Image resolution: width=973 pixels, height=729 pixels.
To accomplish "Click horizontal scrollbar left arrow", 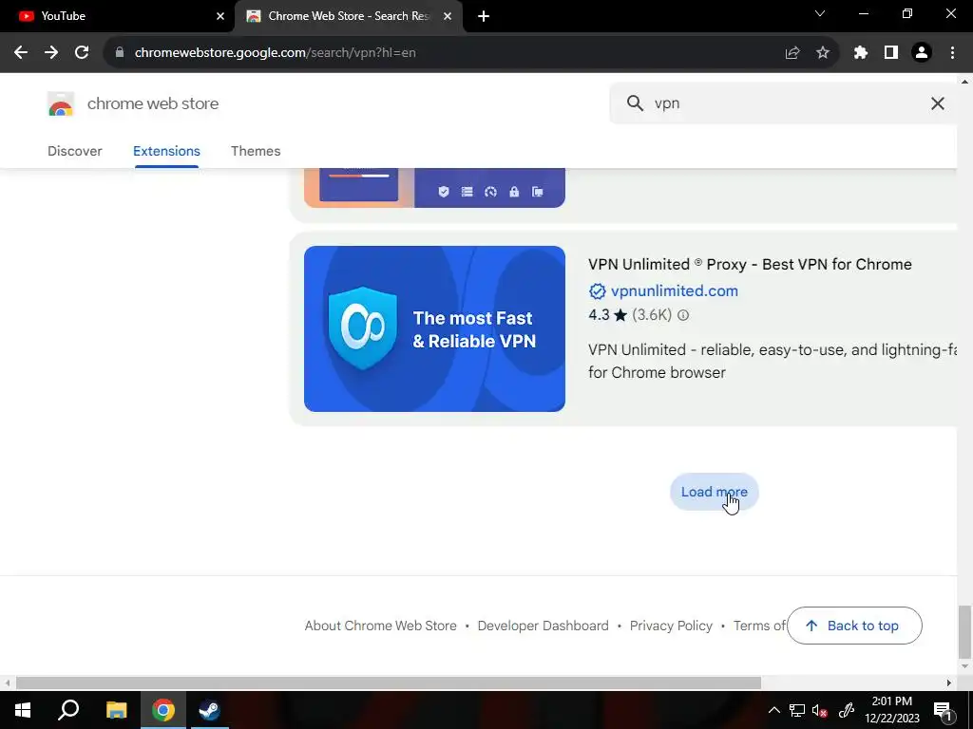I will 7,683.
